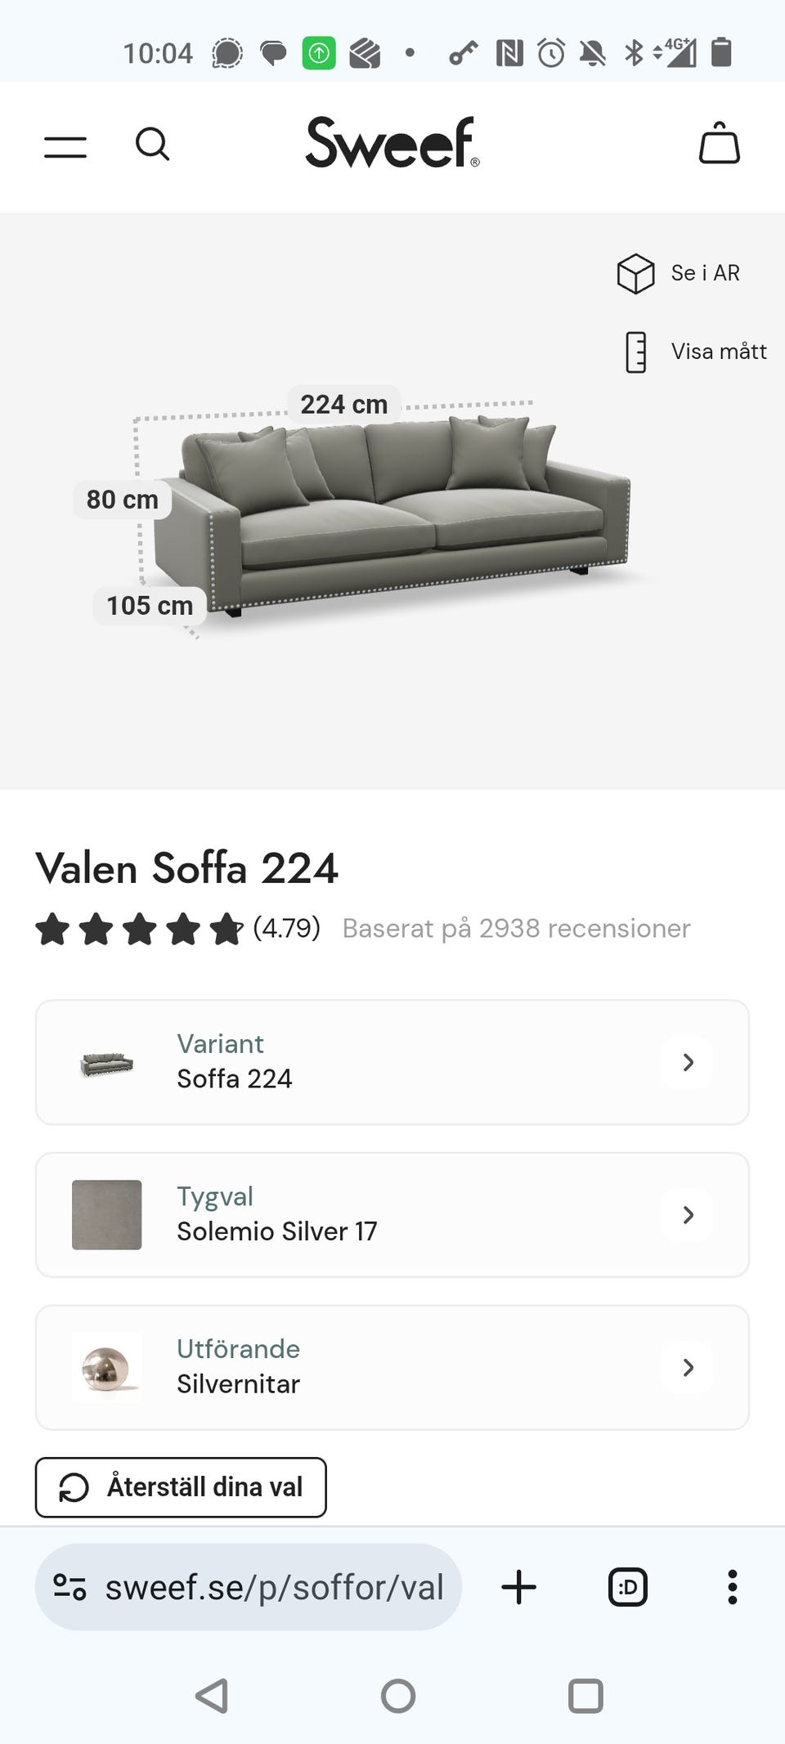
Task: Expand the Tygval fabric options
Action: [688, 1215]
